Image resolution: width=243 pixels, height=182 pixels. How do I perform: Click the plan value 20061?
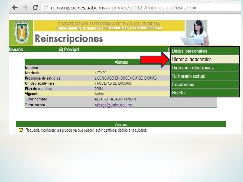click(99, 89)
